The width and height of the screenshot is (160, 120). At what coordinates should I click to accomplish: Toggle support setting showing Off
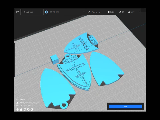(121, 12)
